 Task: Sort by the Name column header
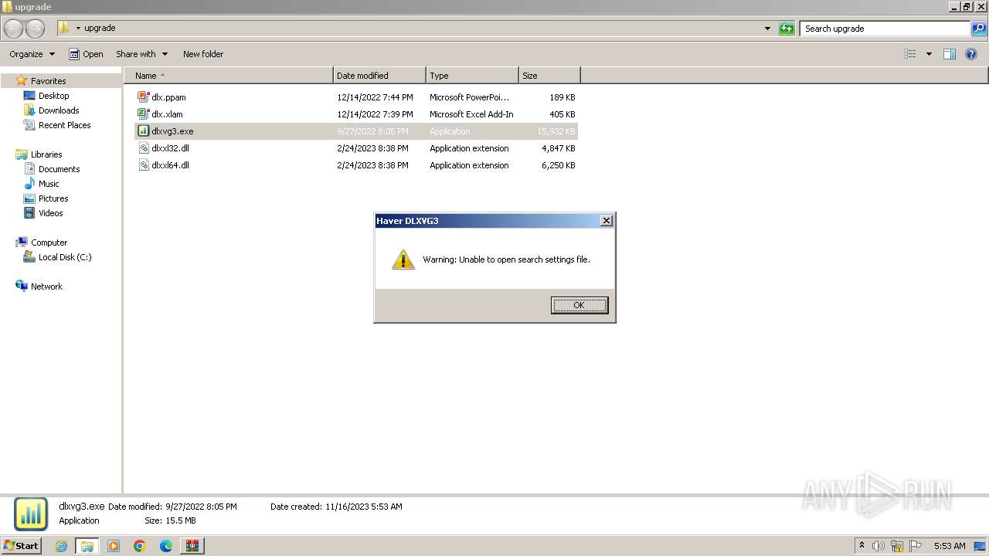click(x=228, y=76)
